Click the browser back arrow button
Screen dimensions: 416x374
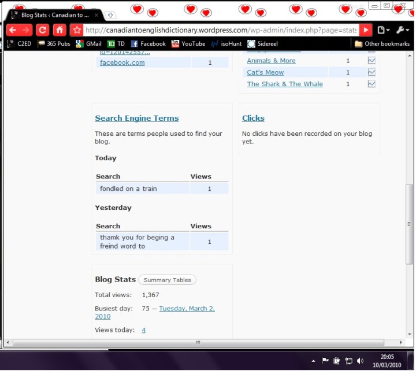click(x=12, y=30)
